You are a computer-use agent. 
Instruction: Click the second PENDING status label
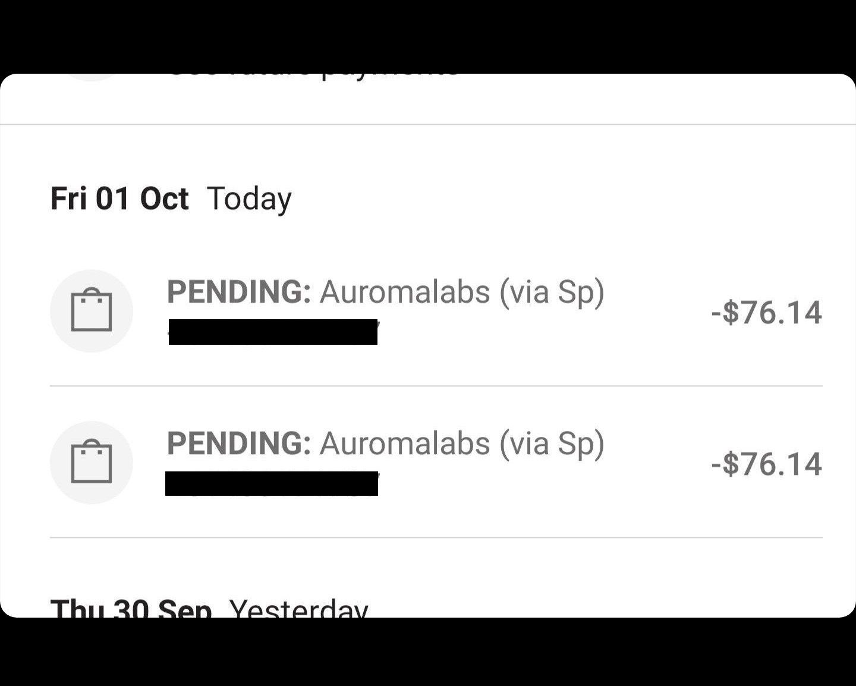tap(238, 443)
